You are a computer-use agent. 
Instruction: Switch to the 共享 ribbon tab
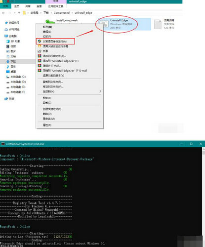[x=28, y=6]
